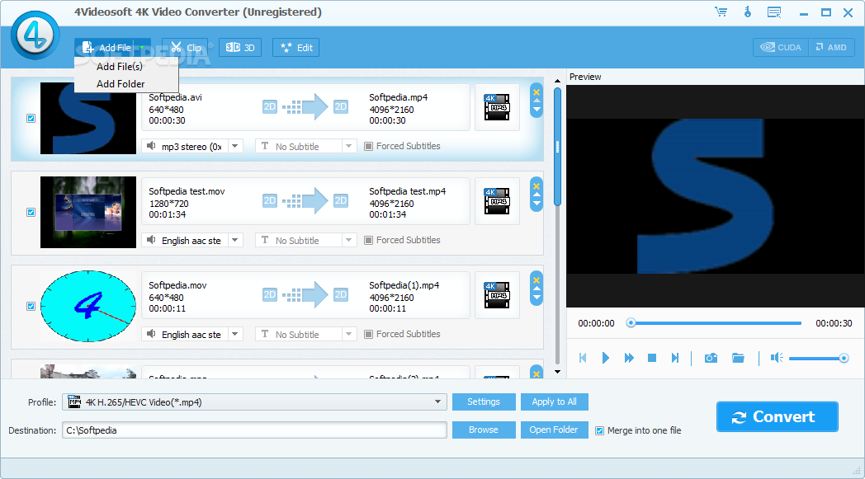
Task: Choose Add File(s) from the menu
Action: tap(120, 66)
